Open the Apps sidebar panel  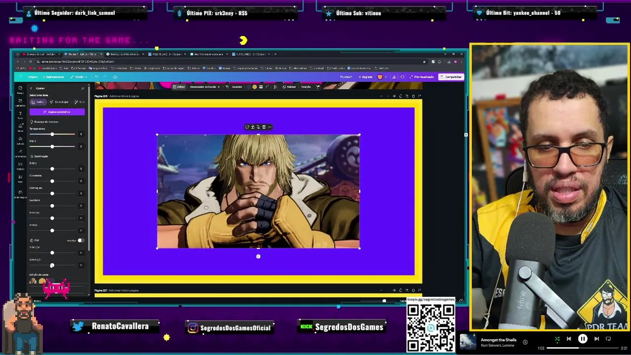[x=20, y=179]
